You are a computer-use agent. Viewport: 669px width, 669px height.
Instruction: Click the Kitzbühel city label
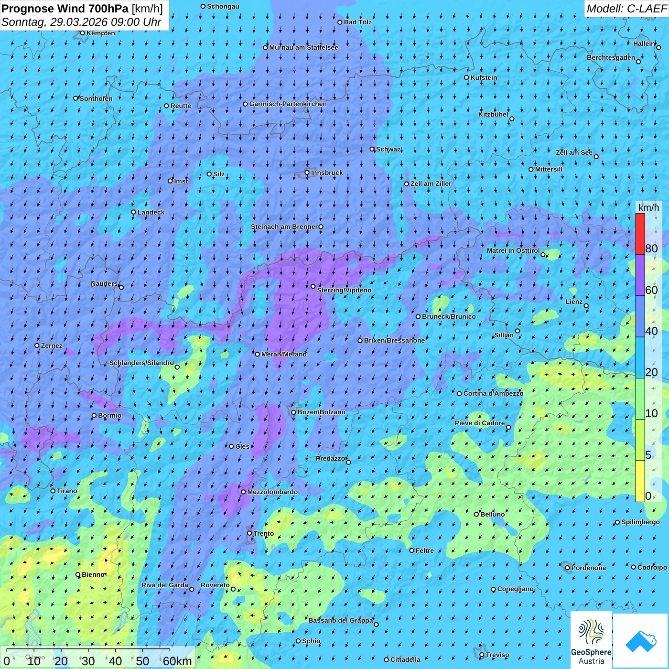coord(493,114)
